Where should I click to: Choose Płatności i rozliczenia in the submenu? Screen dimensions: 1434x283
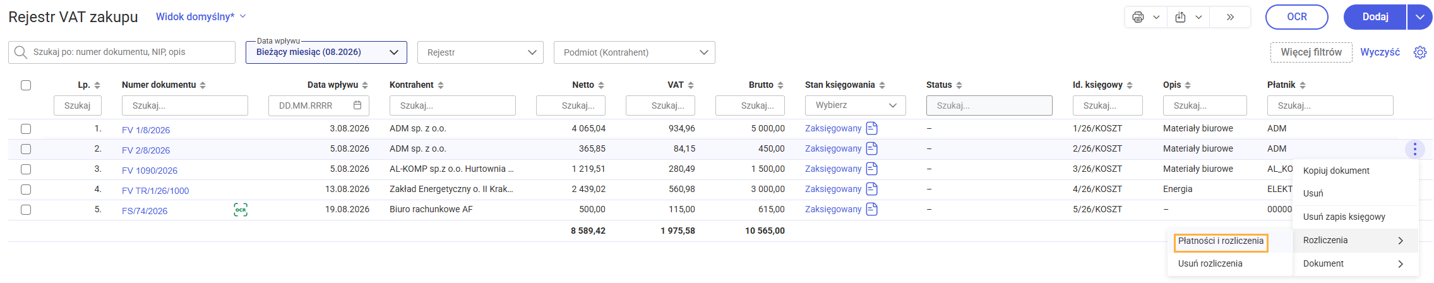click(1221, 241)
